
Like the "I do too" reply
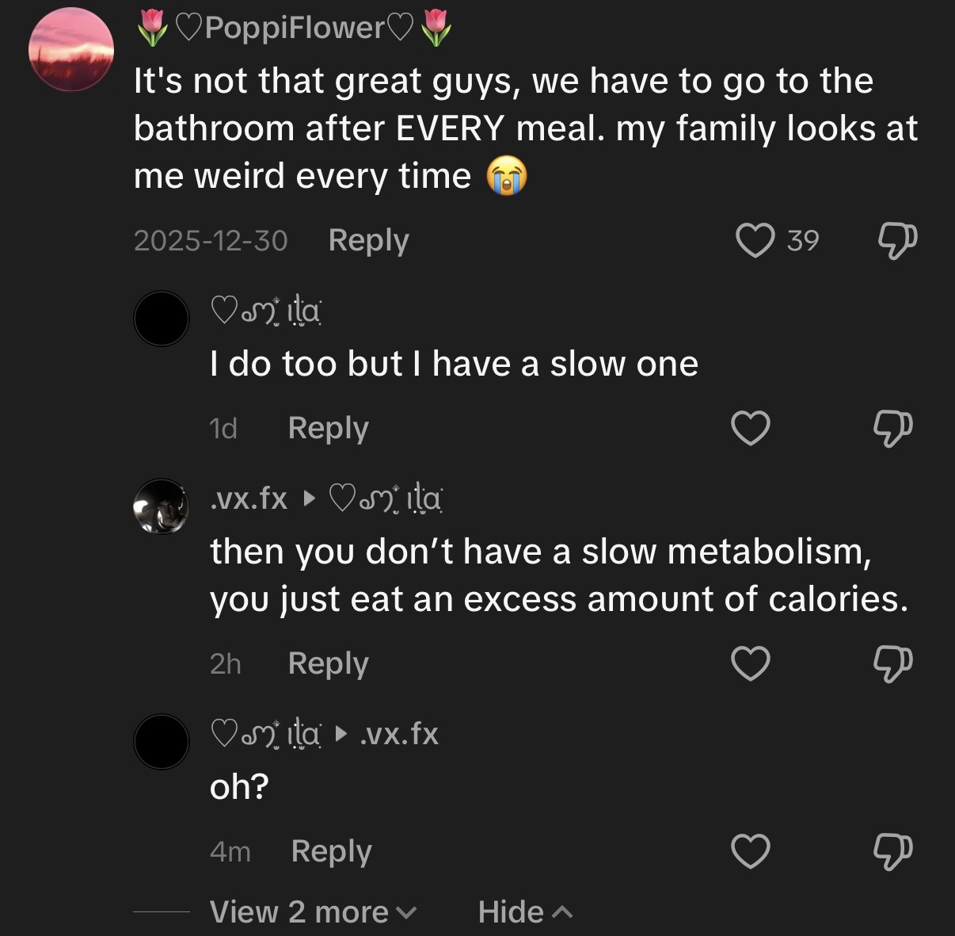point(750,428)
